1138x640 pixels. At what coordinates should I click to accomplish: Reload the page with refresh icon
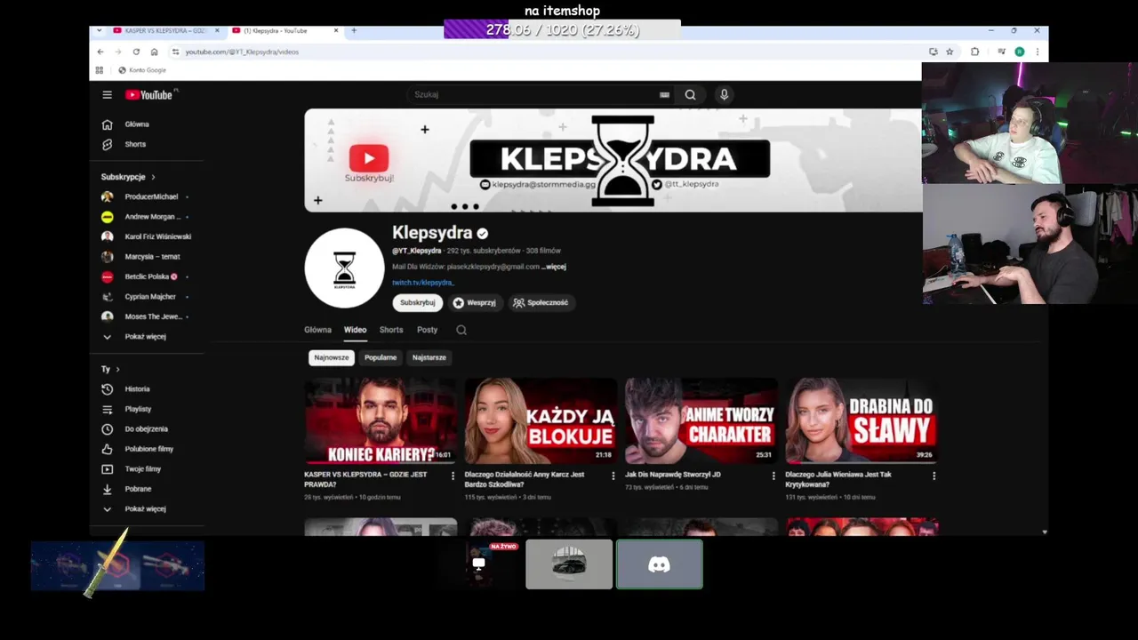[x=136, y=52]
